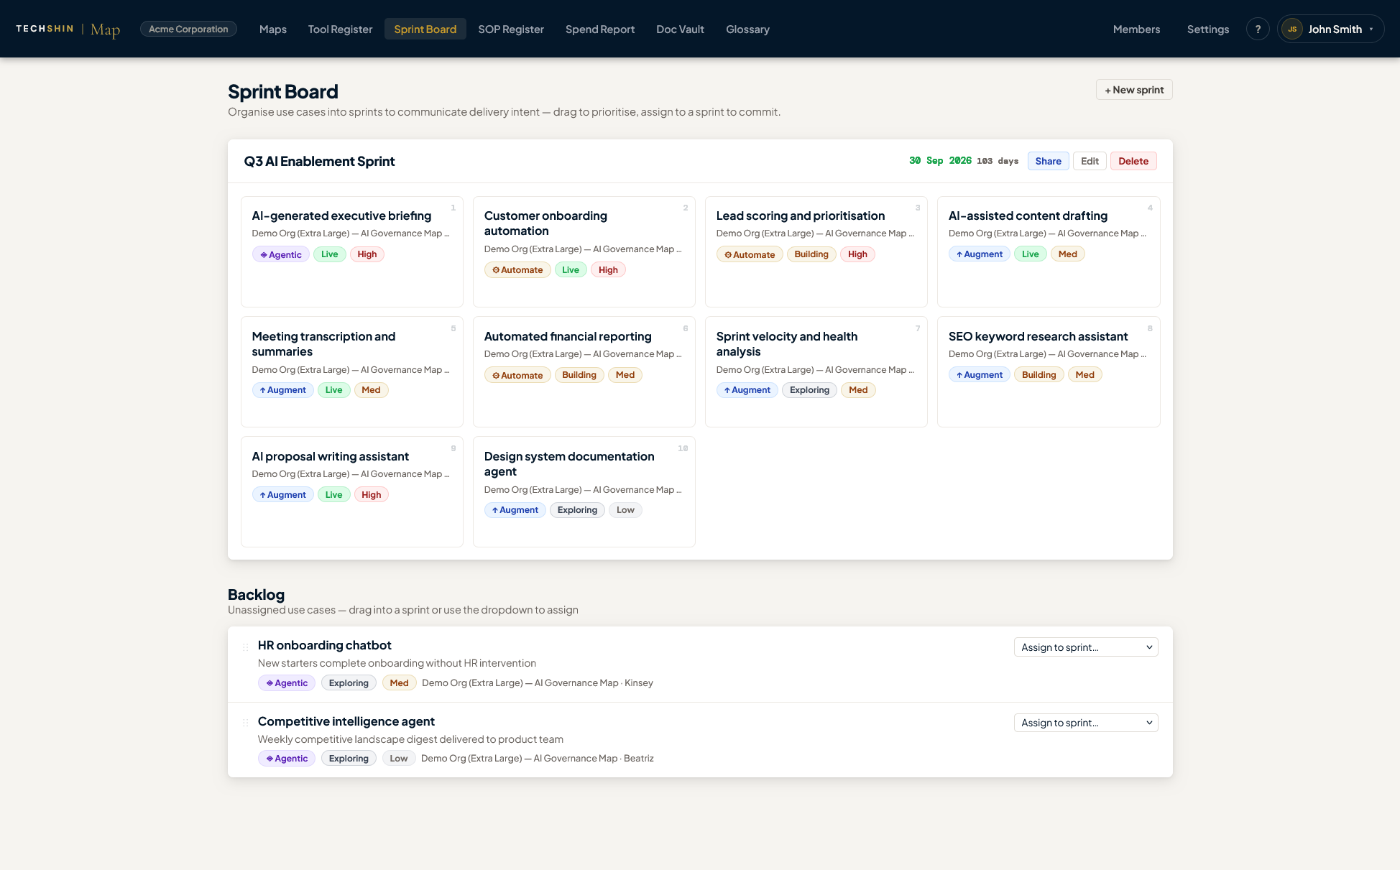Image resolution: width=1400 pixels, height=870 pixels.
Task: Click Automate tag on Lead scoring card
Action: pyautogui.click(x=750, y=254)
